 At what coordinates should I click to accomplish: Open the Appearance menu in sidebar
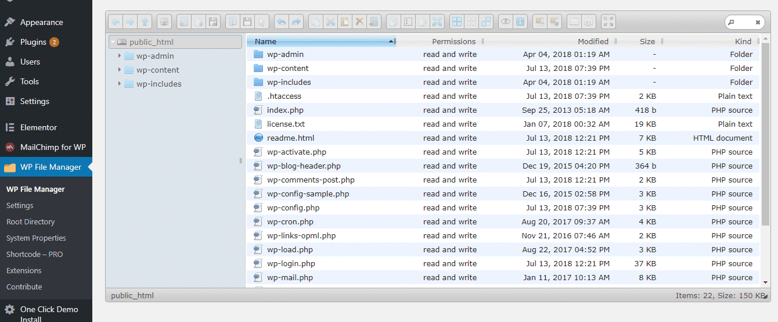(46, 22)
